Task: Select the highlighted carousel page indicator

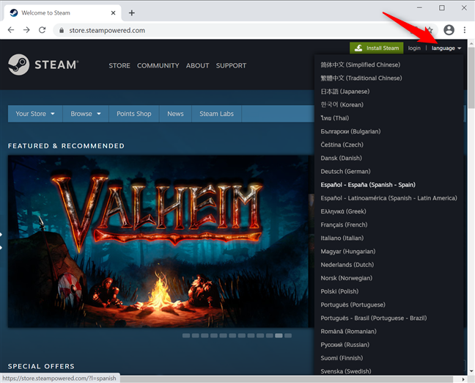Action: [x=279, y=336]
